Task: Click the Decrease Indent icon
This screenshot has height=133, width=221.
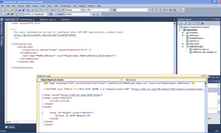Action: 8,14
